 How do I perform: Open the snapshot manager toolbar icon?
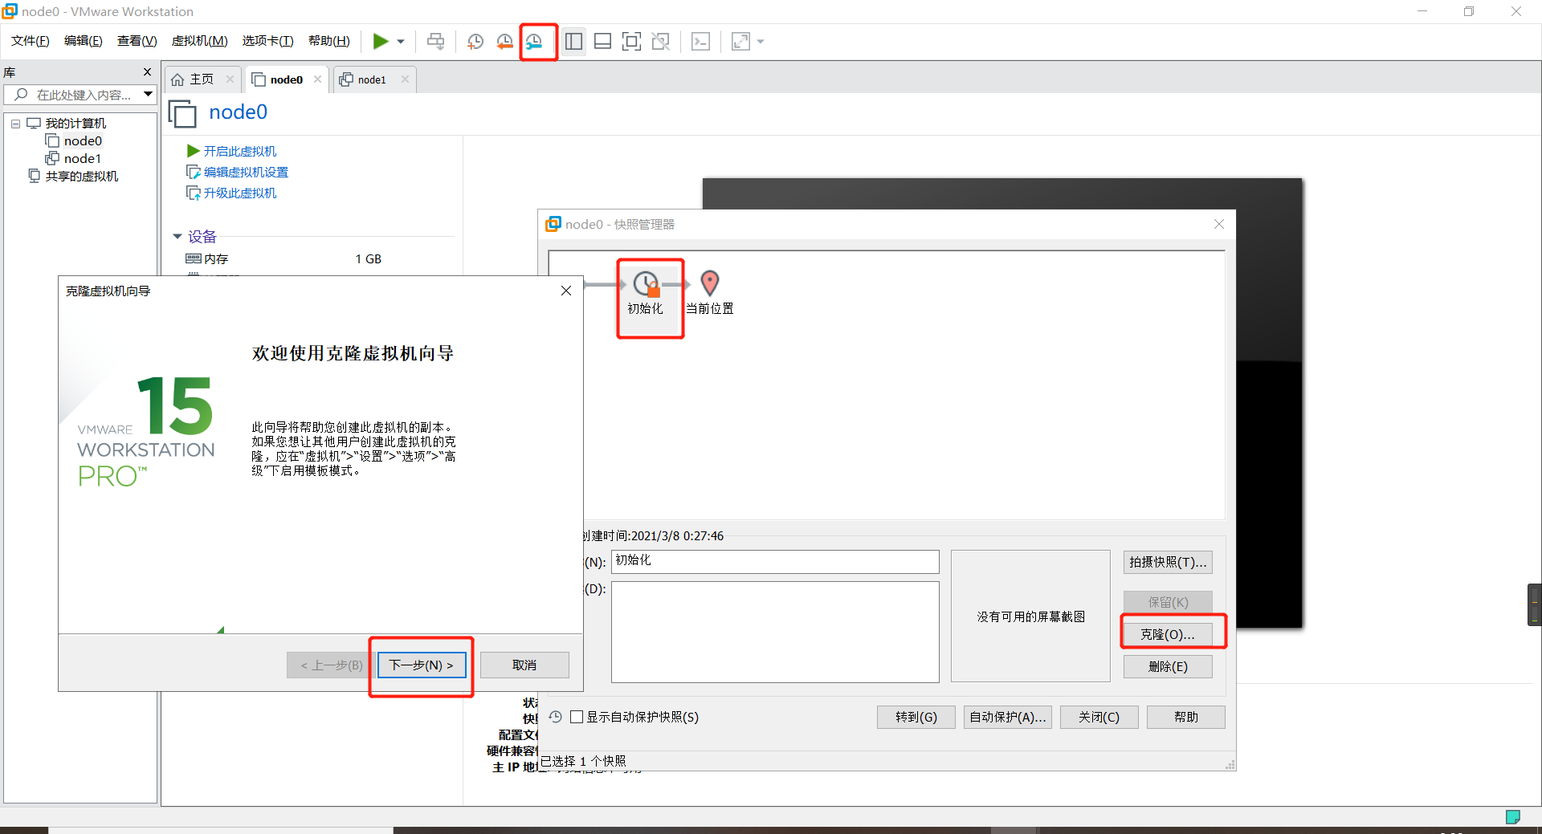536,41
